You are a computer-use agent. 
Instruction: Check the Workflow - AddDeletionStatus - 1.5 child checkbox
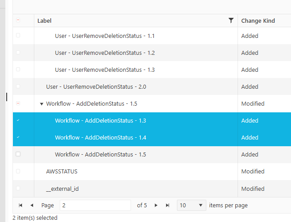tap(18, 154)
